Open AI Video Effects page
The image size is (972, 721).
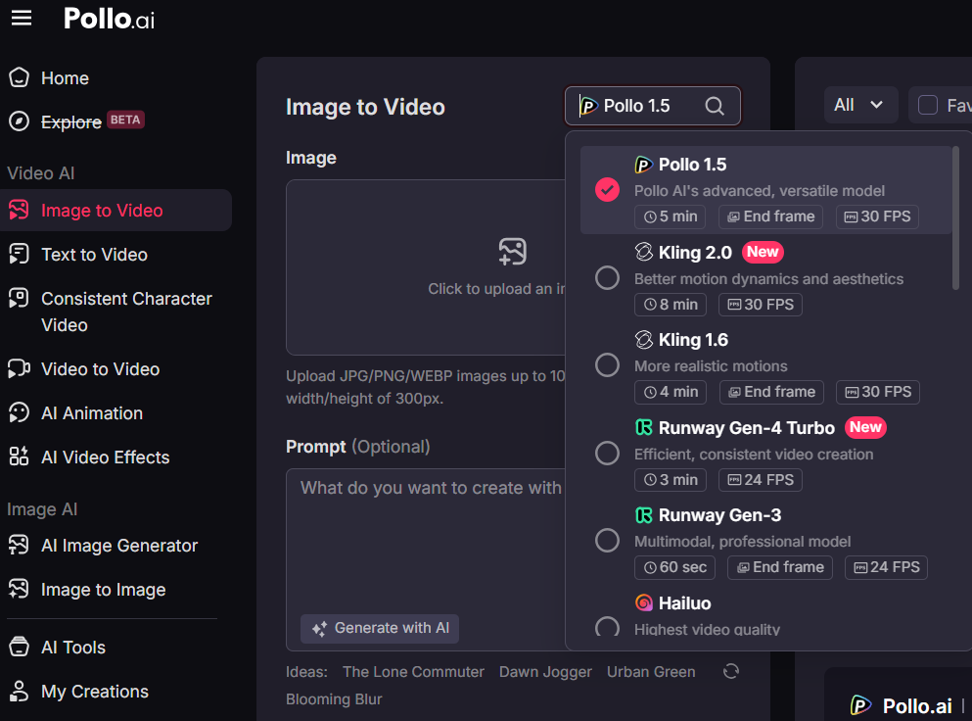pos(106,457)
